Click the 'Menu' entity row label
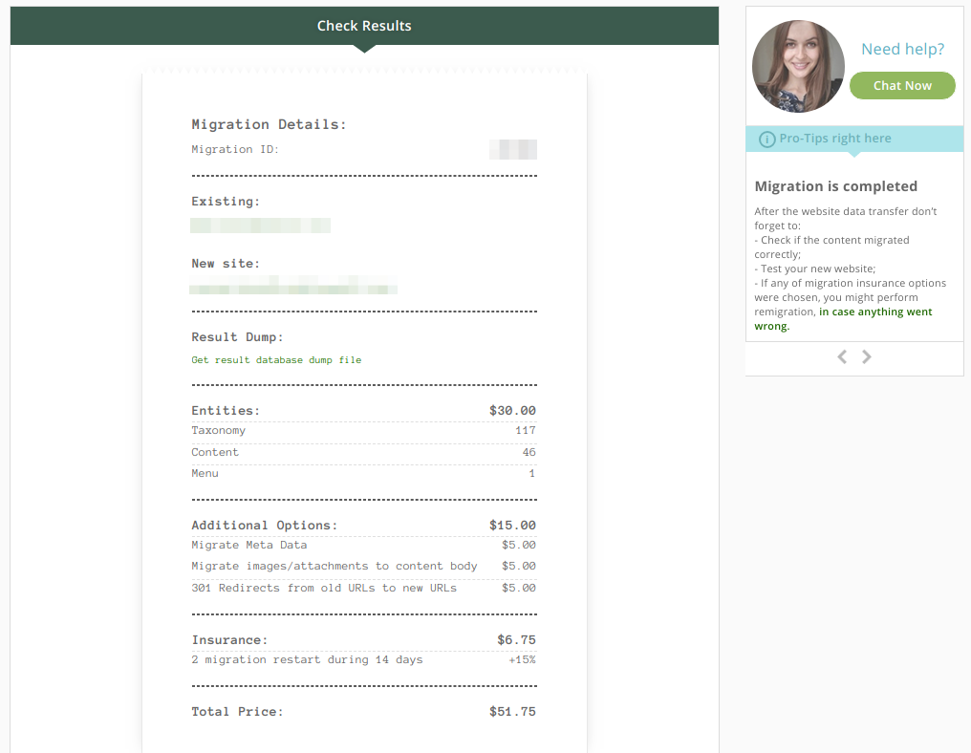971x753 pixels. click(205, 473)
